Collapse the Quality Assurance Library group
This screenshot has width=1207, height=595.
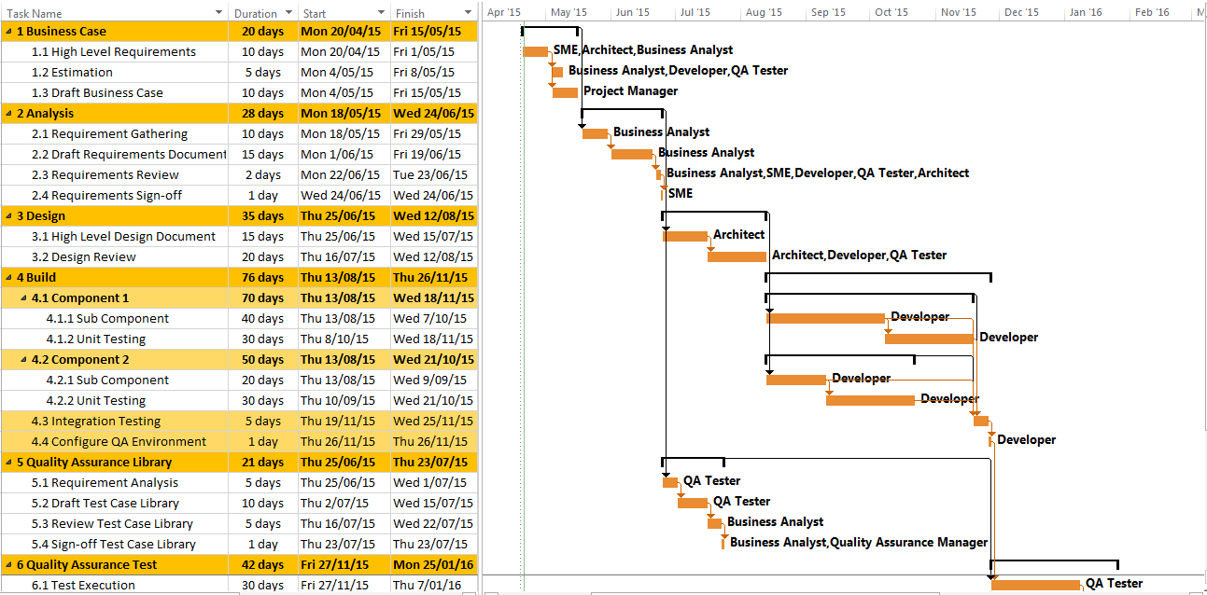tap(7, 462)
